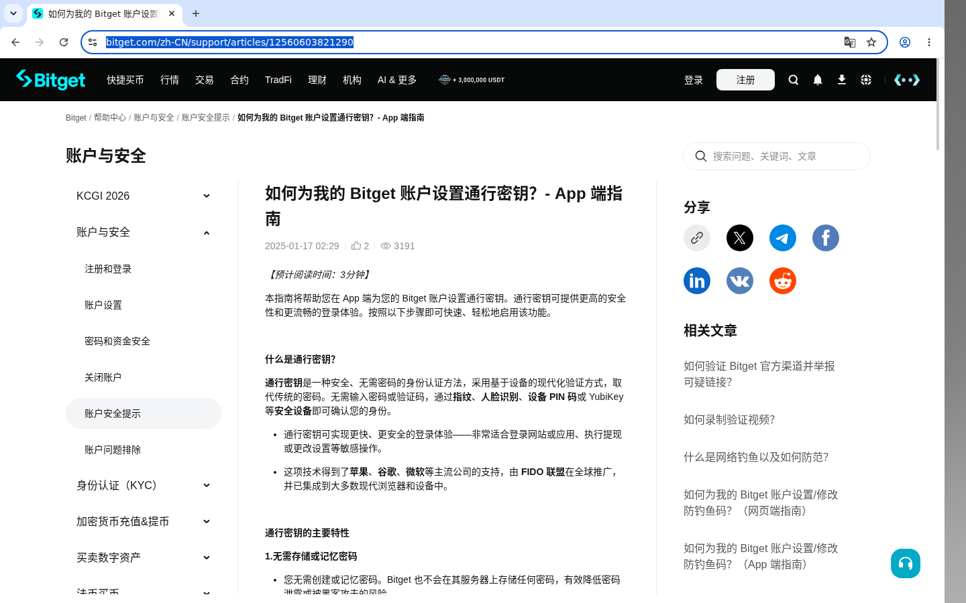The image size is (966, 603).
Task: Open related article 如何验证 Bitget 官方渠道
Action: (x=759, y=374)
